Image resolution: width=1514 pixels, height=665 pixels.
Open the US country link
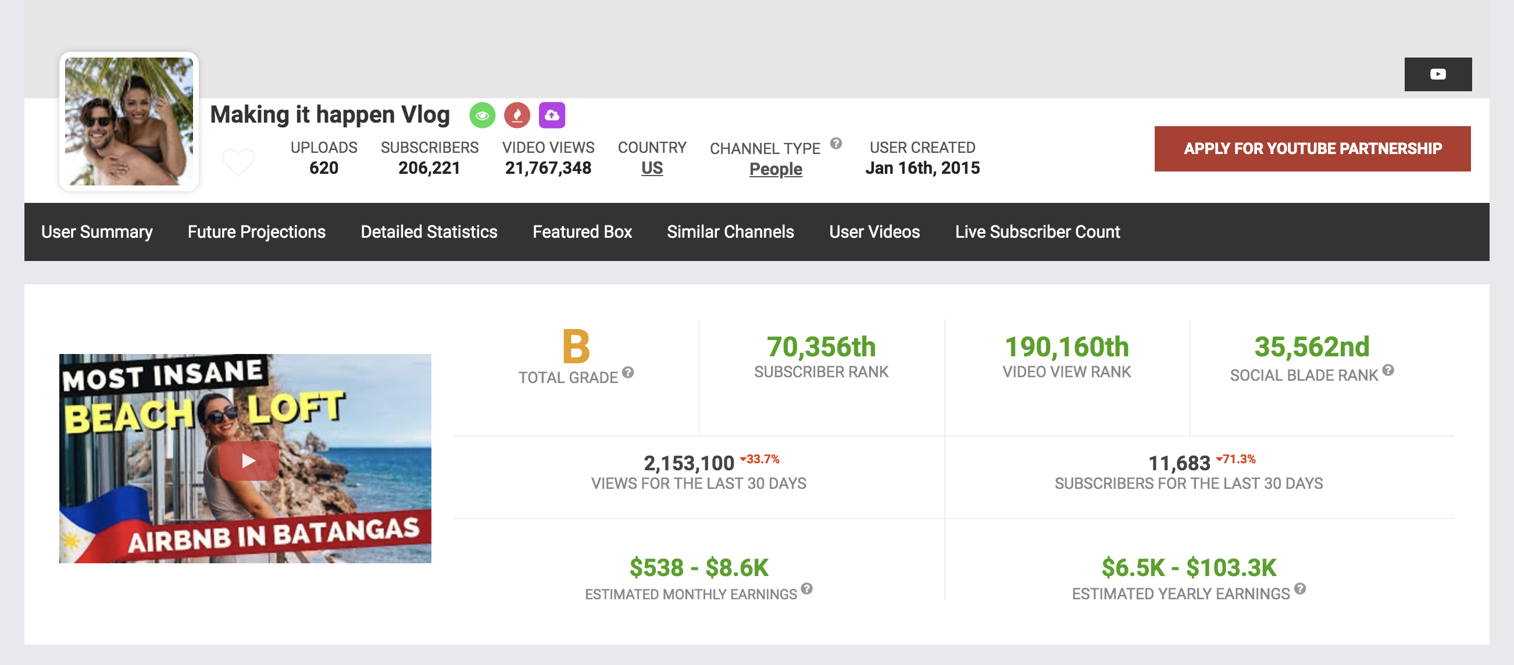point(652,167)
